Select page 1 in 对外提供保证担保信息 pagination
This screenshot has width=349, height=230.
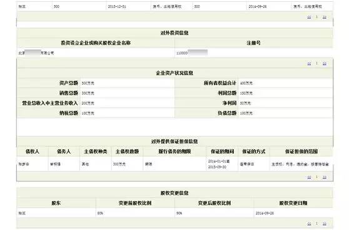pos(316,177)
